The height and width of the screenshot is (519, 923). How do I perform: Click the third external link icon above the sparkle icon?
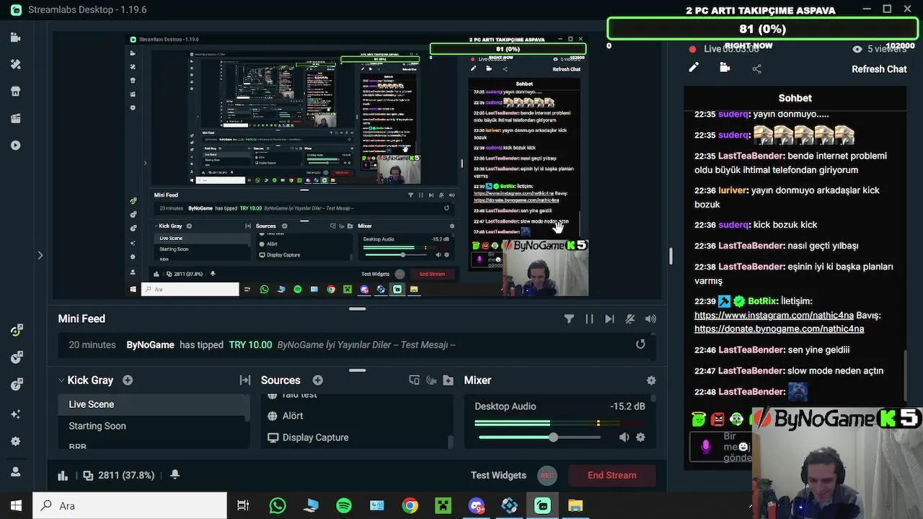tap(17, 385)
